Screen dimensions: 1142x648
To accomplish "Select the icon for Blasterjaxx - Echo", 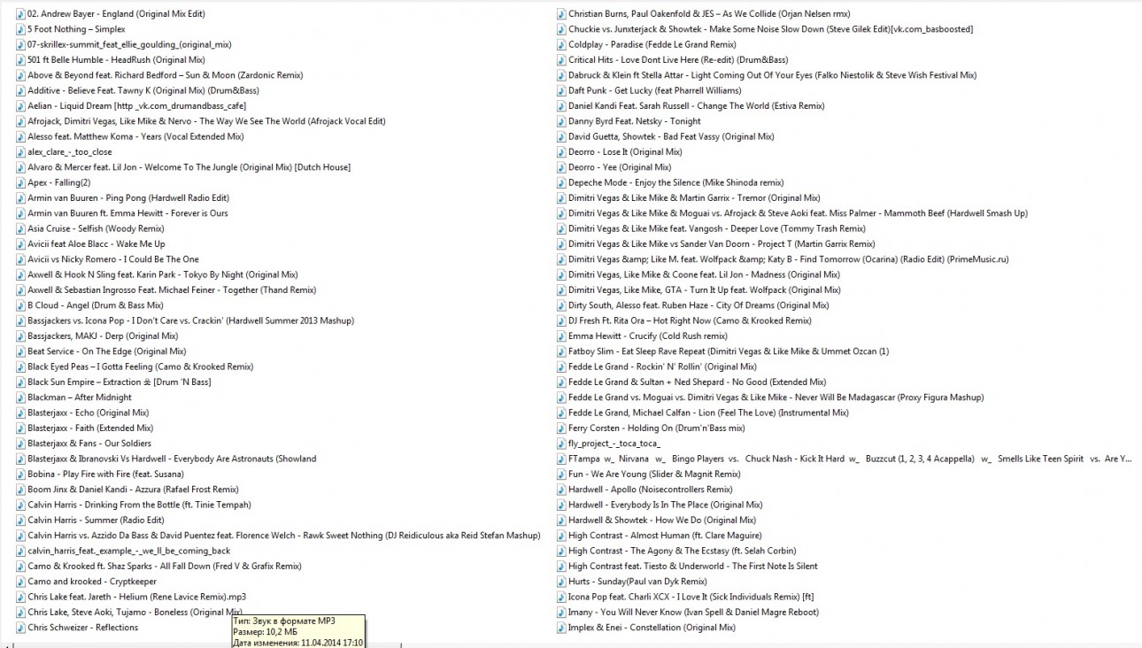I will 20,413.
